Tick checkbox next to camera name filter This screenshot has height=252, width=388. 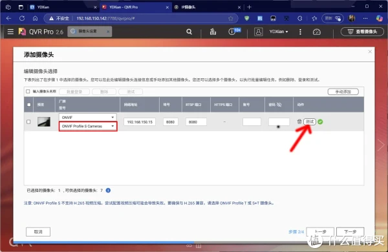click(x=28, y=92)
